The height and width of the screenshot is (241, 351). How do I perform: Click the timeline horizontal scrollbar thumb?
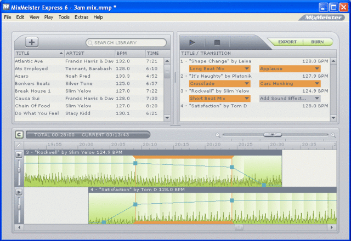[239, 227]
